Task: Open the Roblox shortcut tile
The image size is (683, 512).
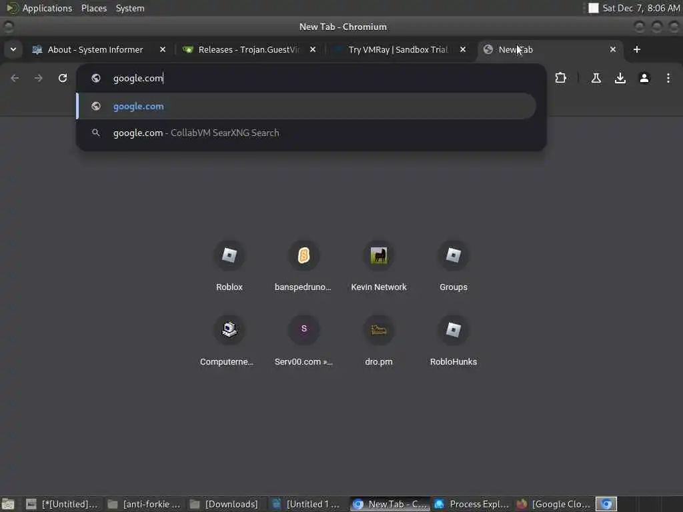Action: click(229, 265)
